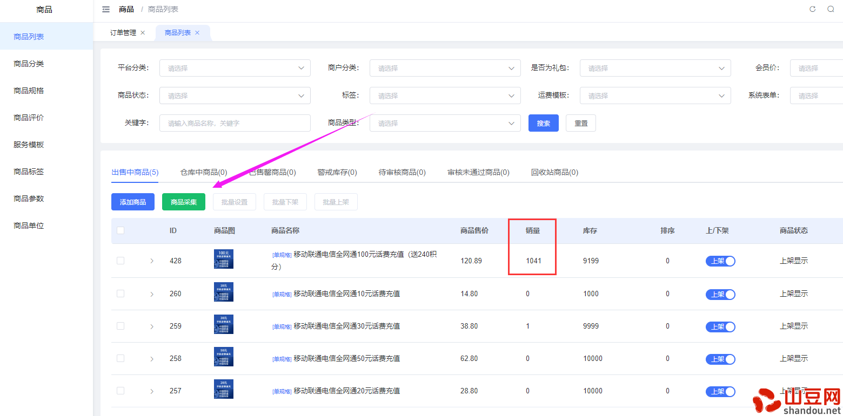Collapse the sidebar with the hamburger icon
Screen dimensions: 843x416
pos(106,9)
